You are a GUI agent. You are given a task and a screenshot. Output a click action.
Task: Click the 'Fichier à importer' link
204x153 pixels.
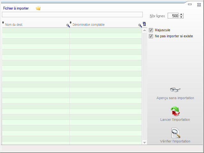(16, 8)
